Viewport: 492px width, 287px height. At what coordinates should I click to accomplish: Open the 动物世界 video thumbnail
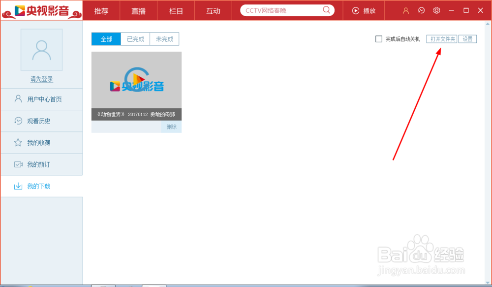[x=136, y=80]
